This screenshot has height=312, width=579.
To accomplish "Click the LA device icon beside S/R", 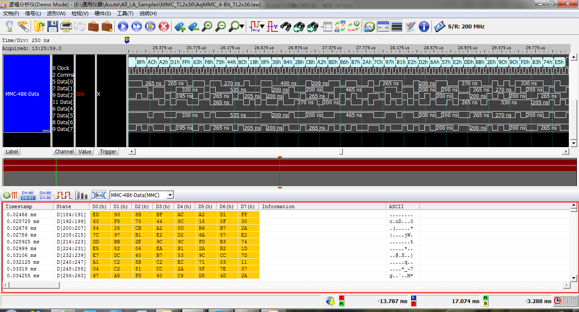I will point(440,26).
